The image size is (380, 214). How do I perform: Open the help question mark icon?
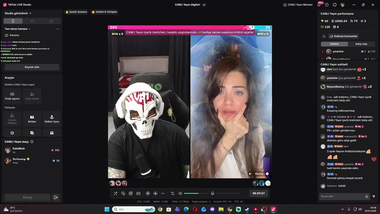click(327, 5)
